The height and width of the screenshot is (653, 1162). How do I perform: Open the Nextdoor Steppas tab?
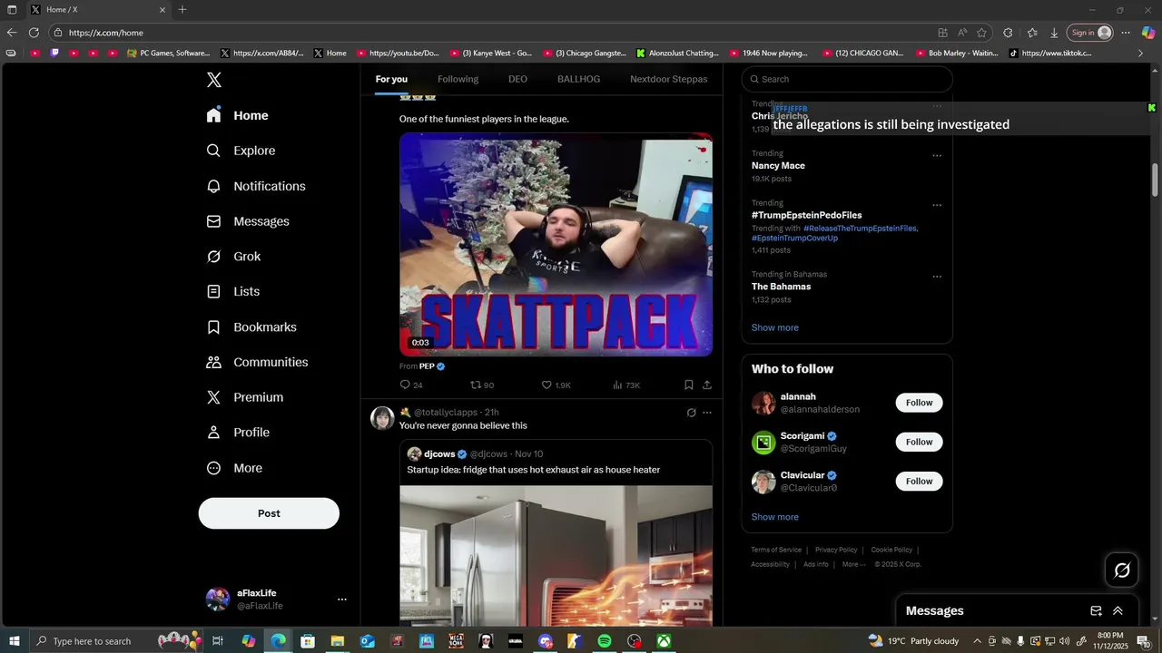point(669,79)
